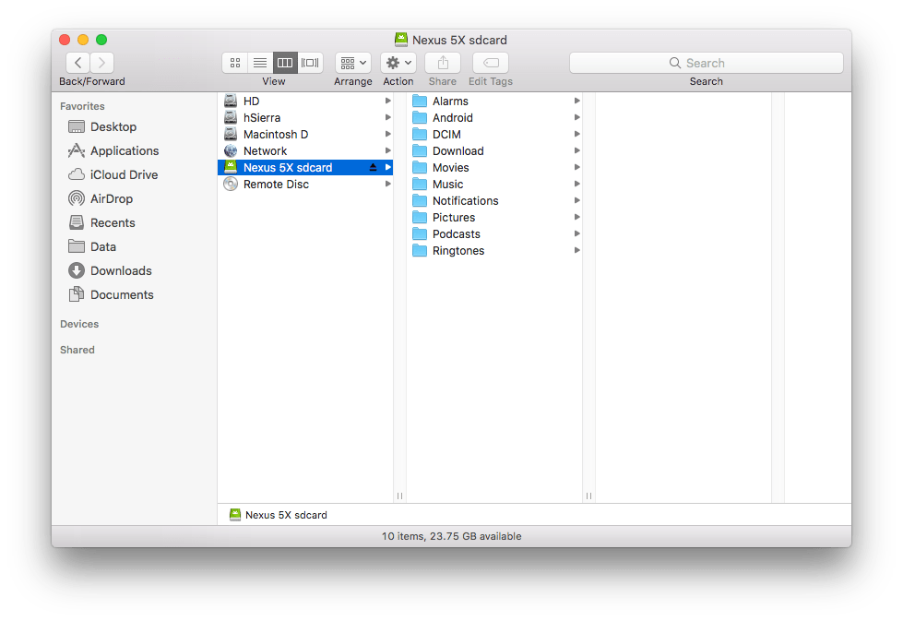
Task: Go forward with the right chevron button
Action: click(x=102, y=62)
